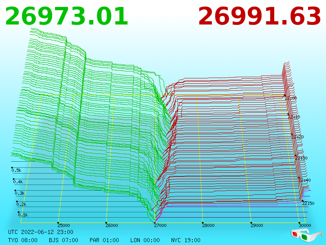The width and height of the screenshot is (326, 245).
Task: Click the 25000 price axis label
Action: point(64,225)
